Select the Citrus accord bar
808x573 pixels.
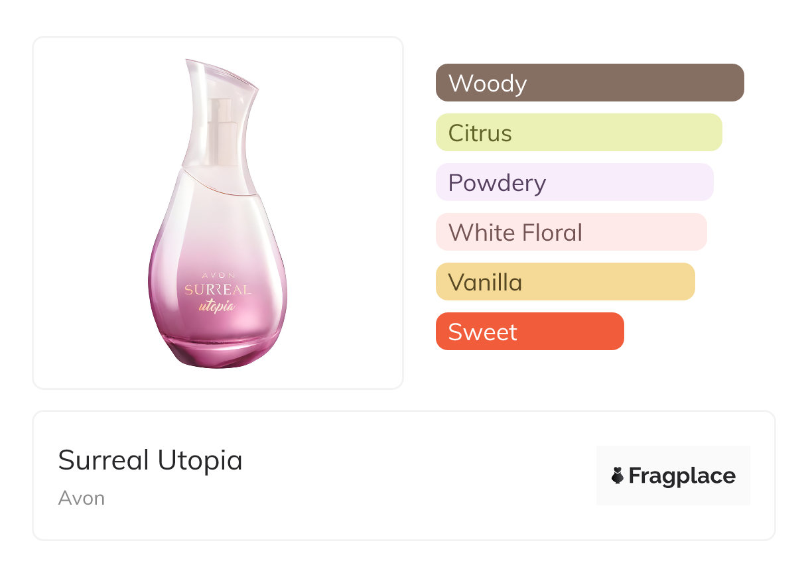tap(578, 133)
